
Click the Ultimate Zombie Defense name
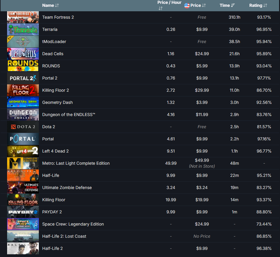67,187
